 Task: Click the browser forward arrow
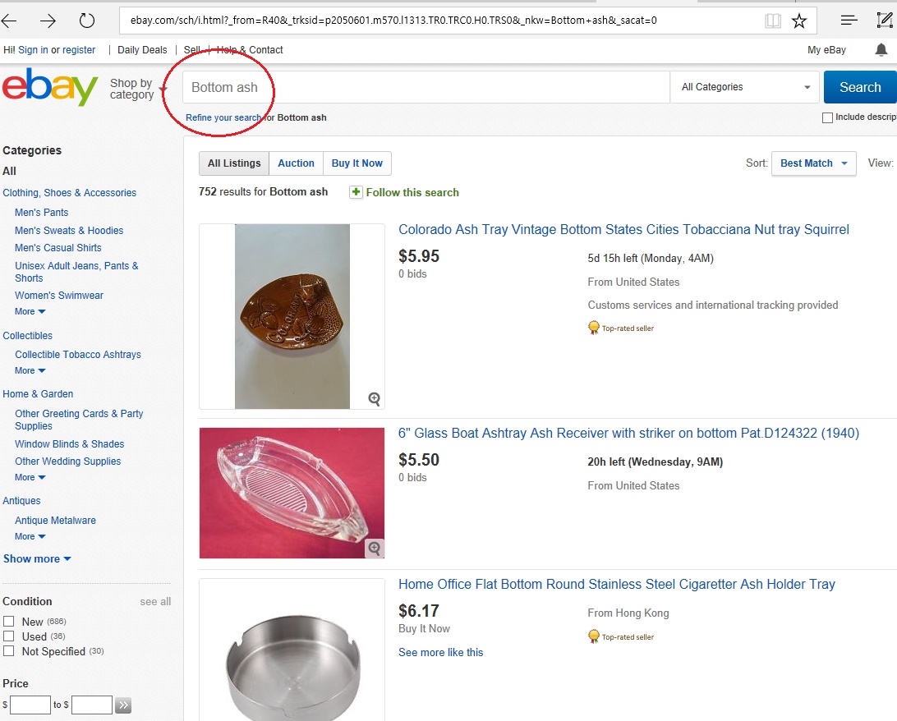click(48, 21)
